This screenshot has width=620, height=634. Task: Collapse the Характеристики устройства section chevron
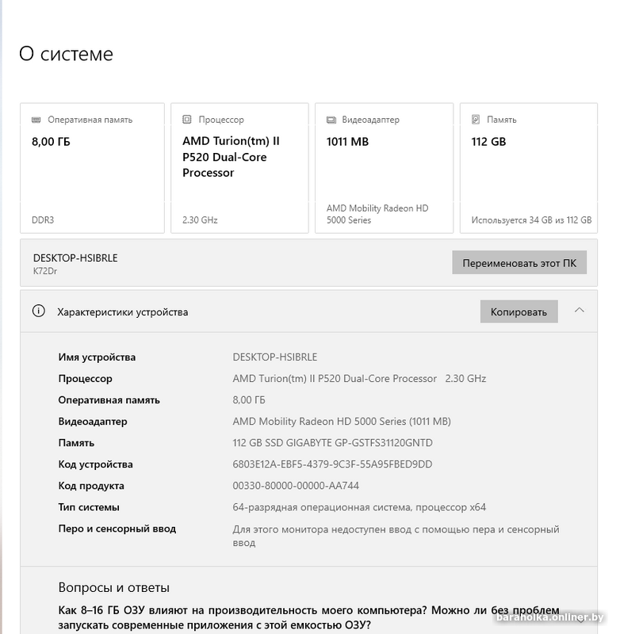tap(580, 311)
